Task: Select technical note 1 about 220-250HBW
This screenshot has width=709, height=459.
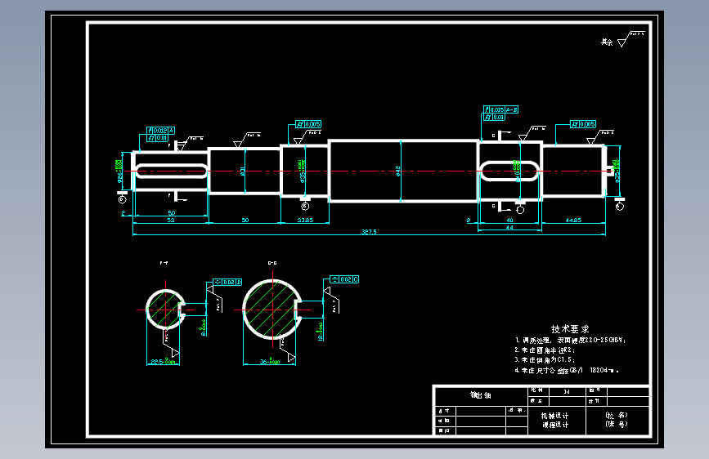Action: 570,341
